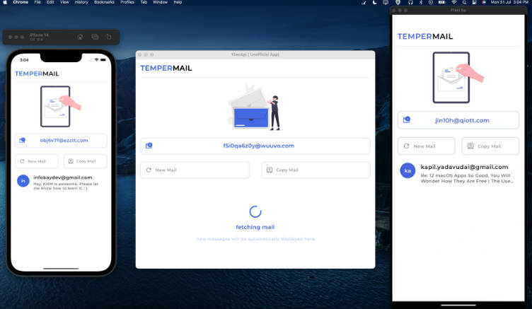Click the copy icon in desktop window Copy Mail
This screenshot has height=309, width=532.
(x=270, y=170)
